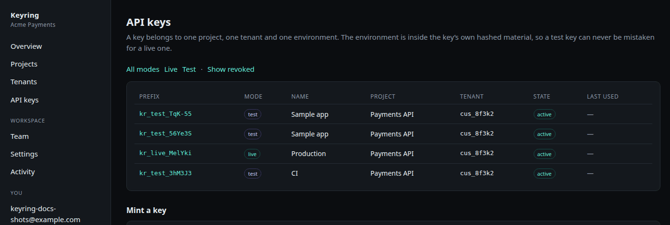
Task: Click the PREFIX column header
Action: (149, 96)
